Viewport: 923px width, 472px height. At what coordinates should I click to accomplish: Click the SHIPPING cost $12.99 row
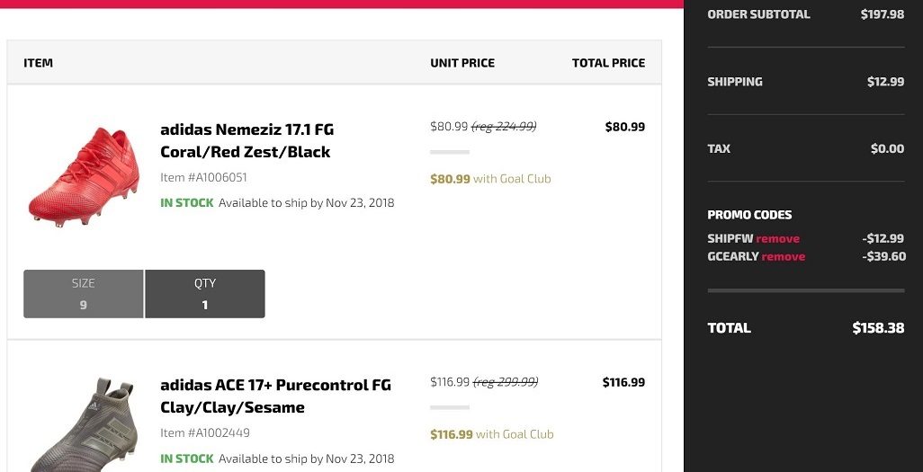[805, 82]
